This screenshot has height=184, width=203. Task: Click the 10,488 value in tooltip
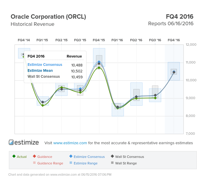pyautogui.click(x=77, y=65)
